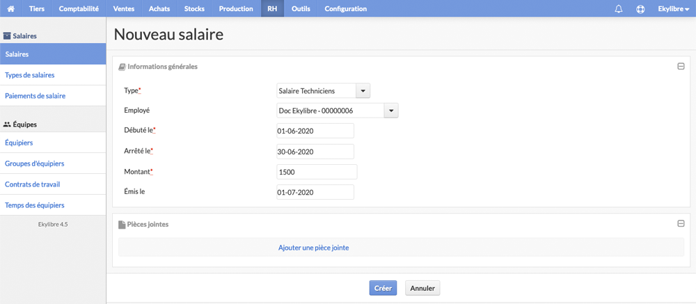
Task: Click the Salaires section header
Action: coord(20,36)
